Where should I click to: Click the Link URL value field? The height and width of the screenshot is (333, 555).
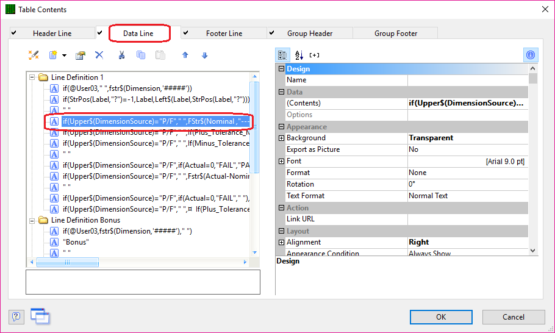click(468, 219)
